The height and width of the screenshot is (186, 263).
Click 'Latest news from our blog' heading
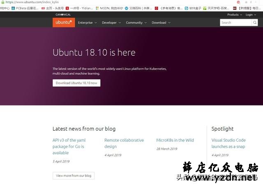[x=84, y=129]
